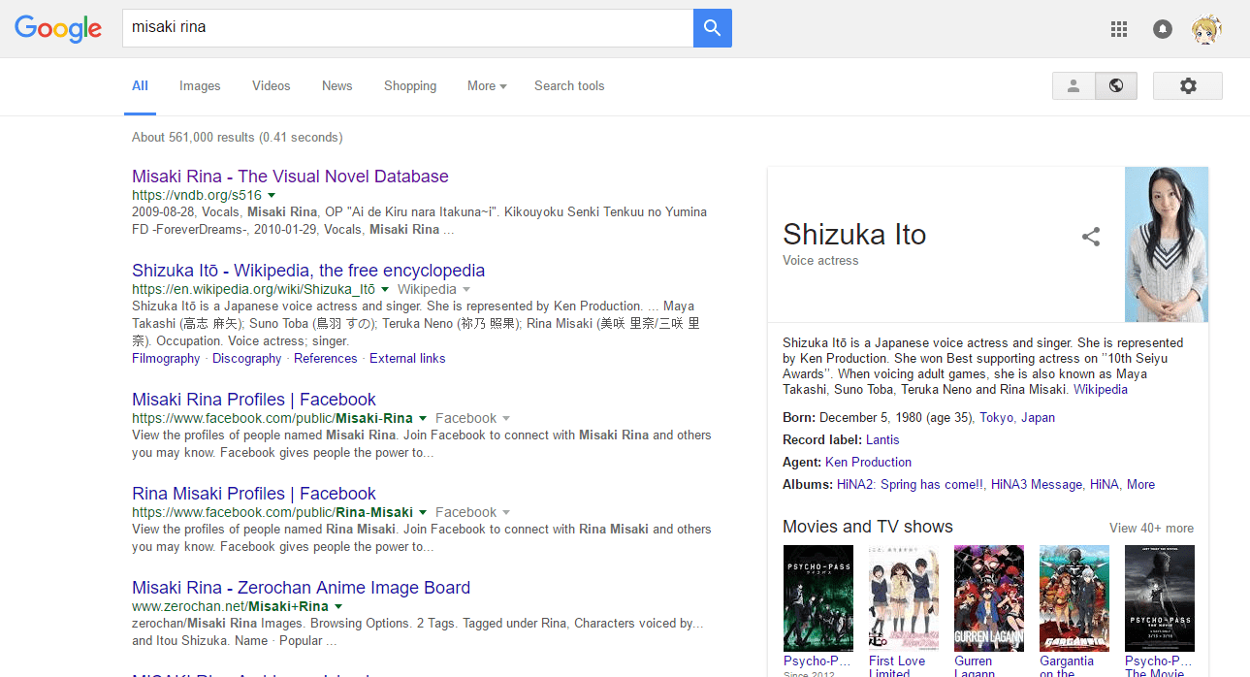Expand arrow next to public/Rina-Misaki URL

pyautogui.click(x=423, y=513)
